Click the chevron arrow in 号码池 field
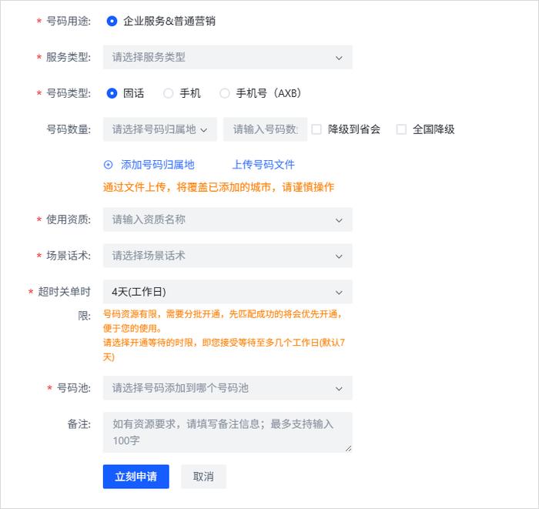Viewport: 539px width, 509px height. (x=339, y=388)
